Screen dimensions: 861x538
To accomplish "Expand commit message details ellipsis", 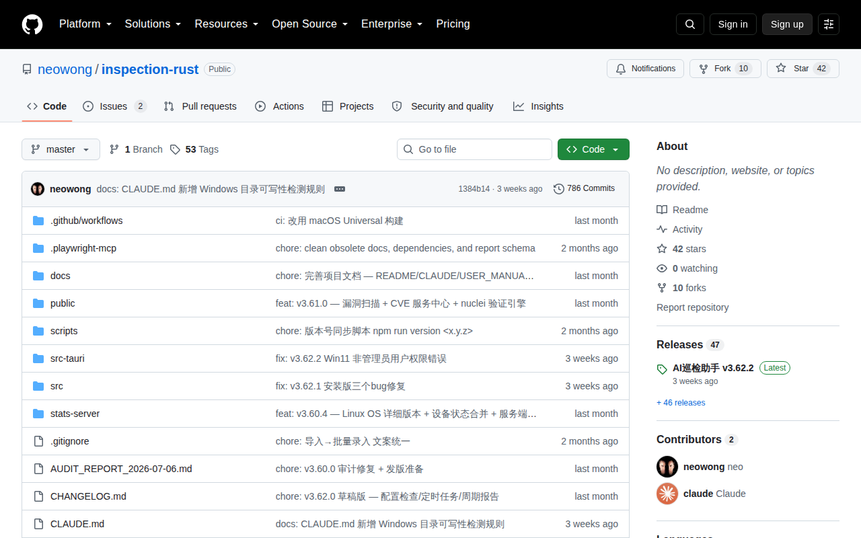I will click(340, 189).
